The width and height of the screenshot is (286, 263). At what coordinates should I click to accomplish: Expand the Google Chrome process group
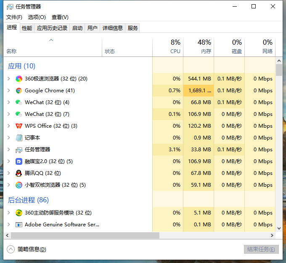point(9,91)
